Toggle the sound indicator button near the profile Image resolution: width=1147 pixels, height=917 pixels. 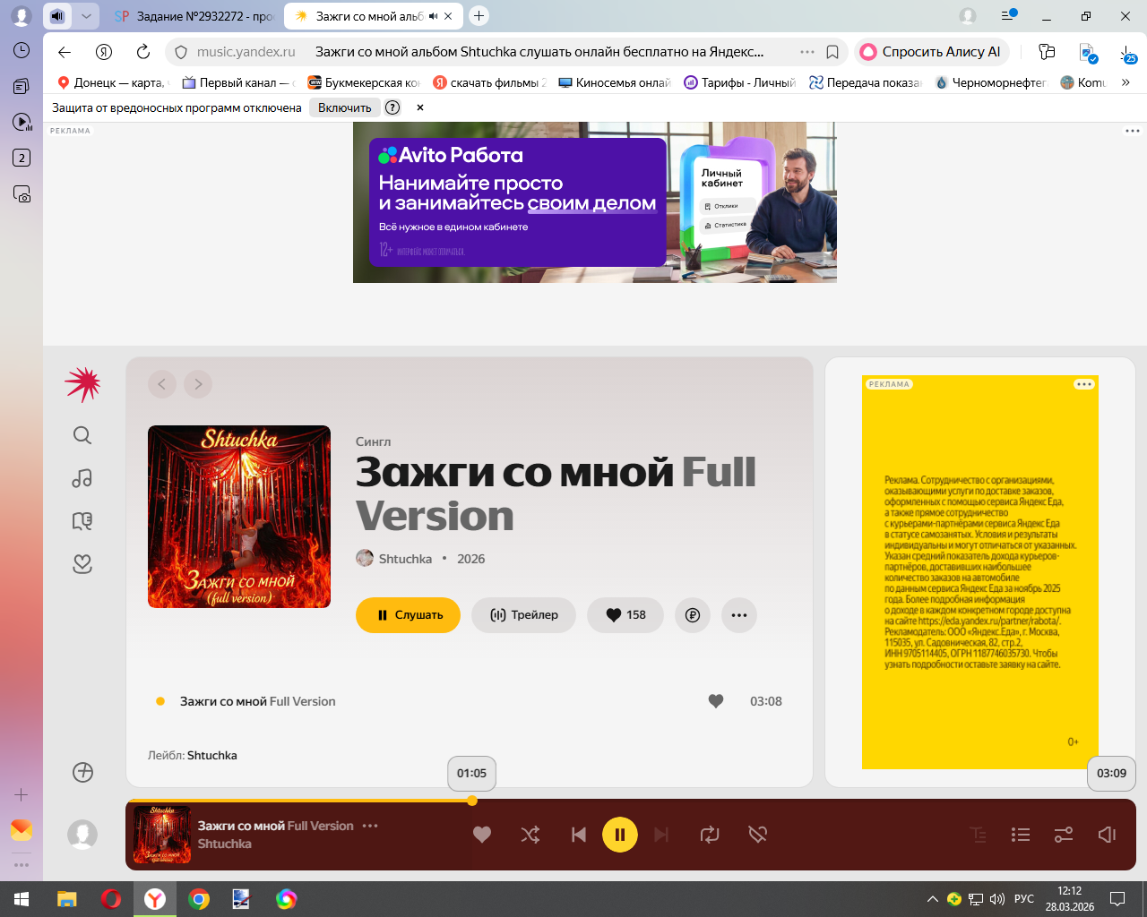point(57,16)
